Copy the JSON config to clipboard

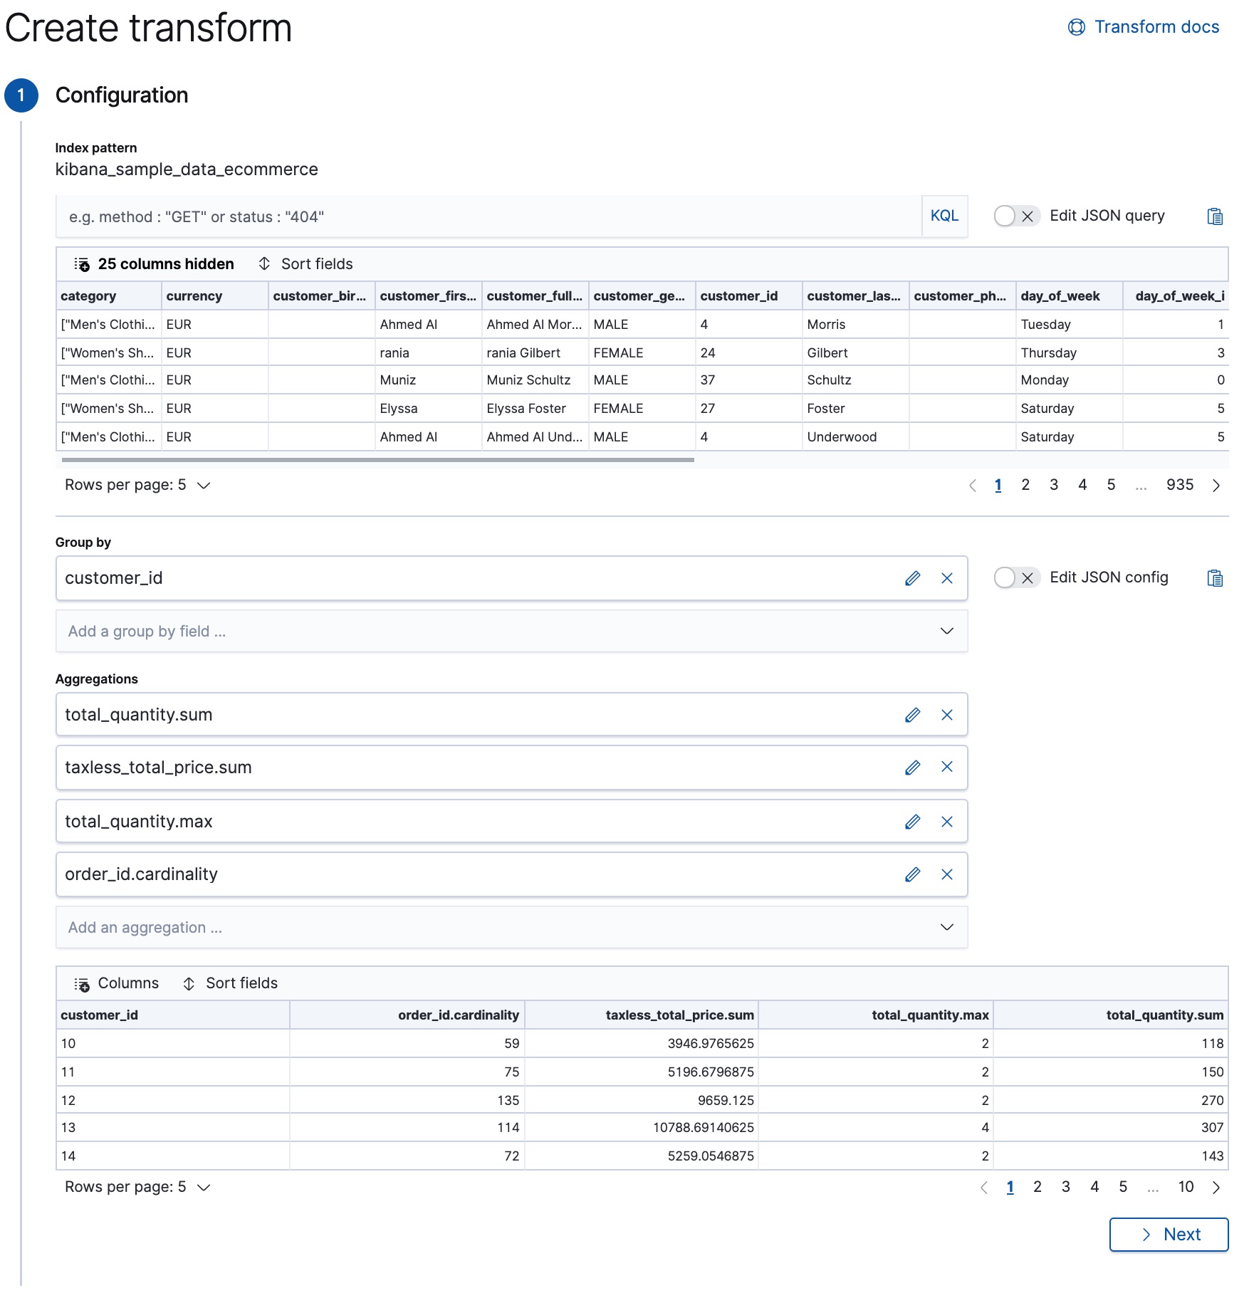click(1214, 578)
